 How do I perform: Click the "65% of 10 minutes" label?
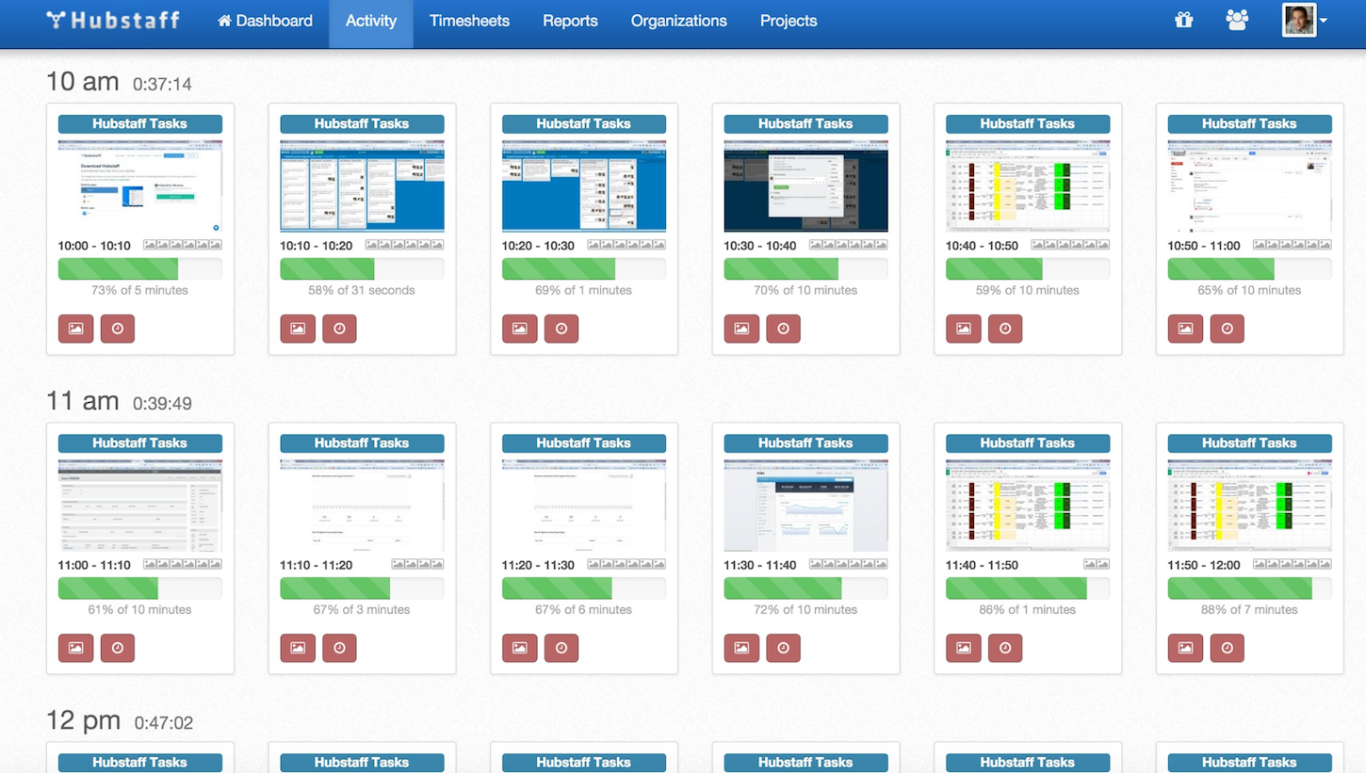point(1249,290)
